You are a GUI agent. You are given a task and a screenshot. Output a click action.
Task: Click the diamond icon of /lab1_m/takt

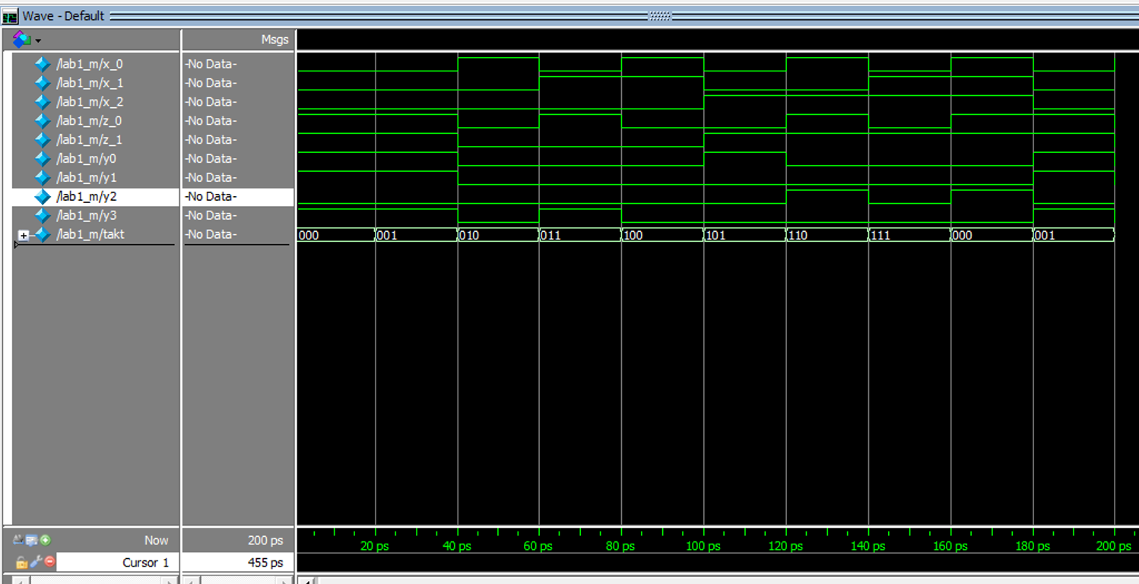(43, 234)
